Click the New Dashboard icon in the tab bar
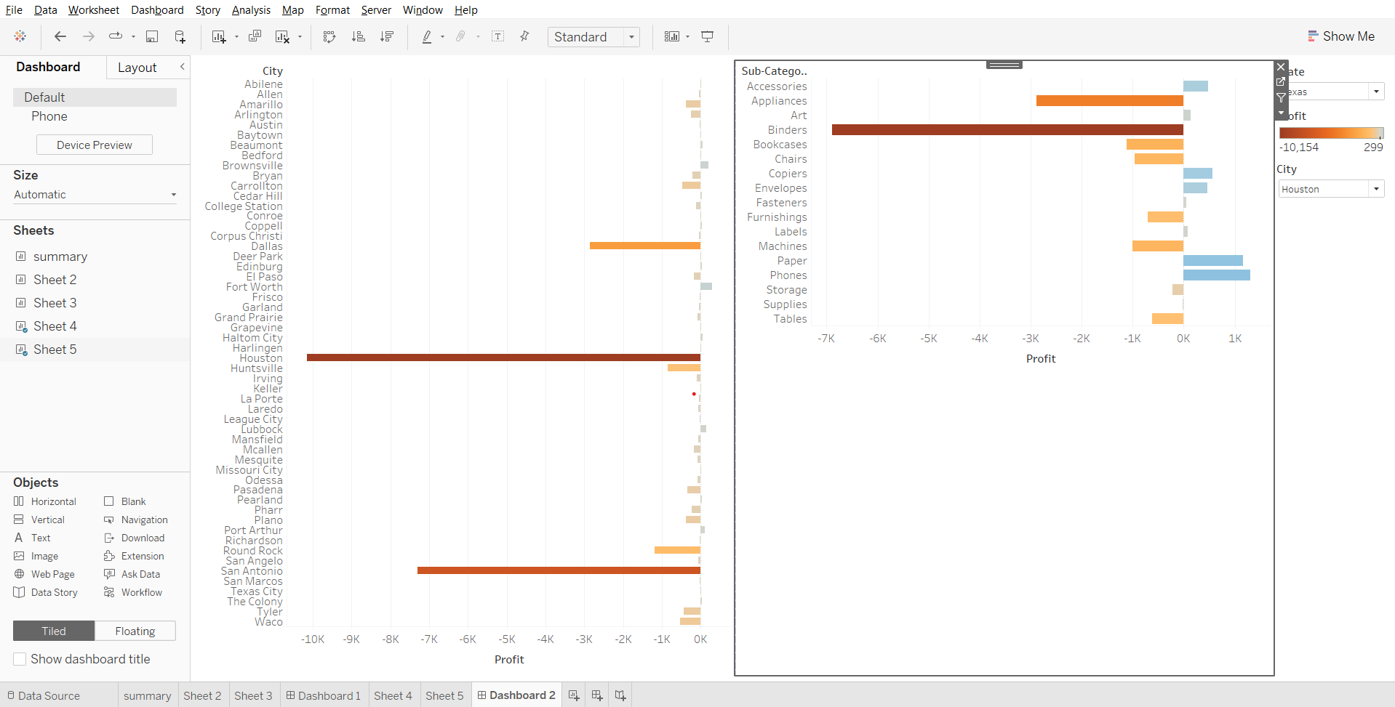 [597, 695]
